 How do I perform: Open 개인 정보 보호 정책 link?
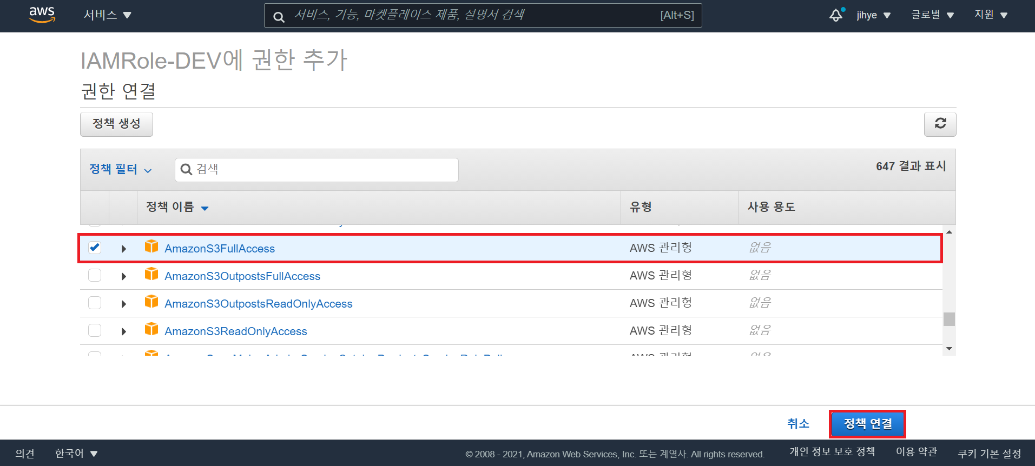(x=832, y=452)
